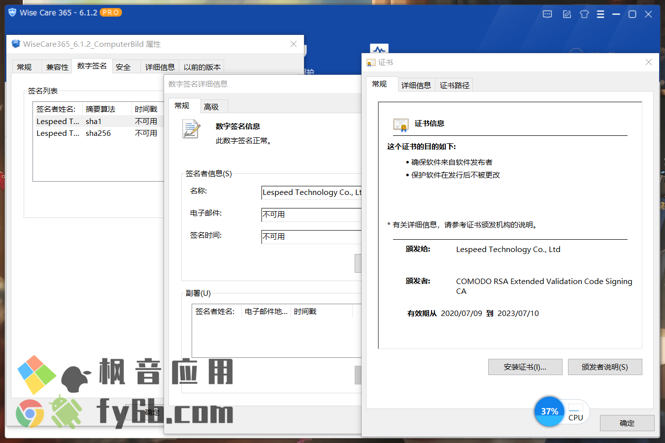Click the validity end date 2023/07/10
Screen dimensions: 665x443
click(x=518, y=314)
